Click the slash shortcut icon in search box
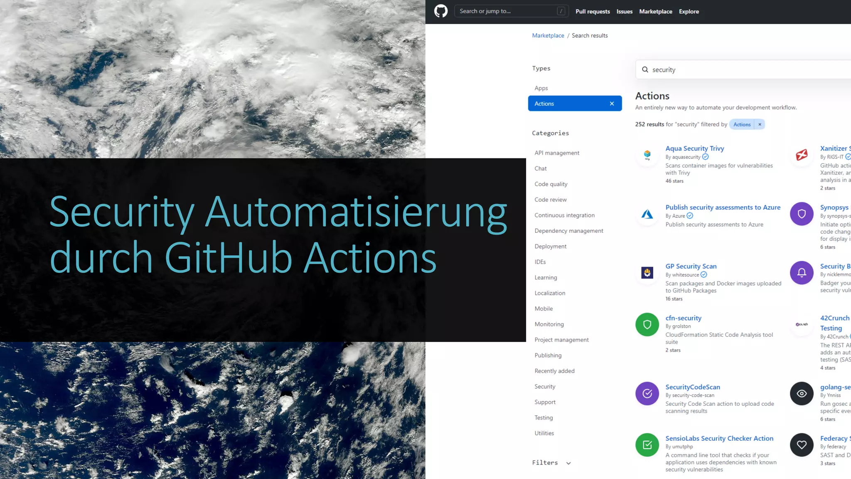851x479 pixels. pos(561,11)
